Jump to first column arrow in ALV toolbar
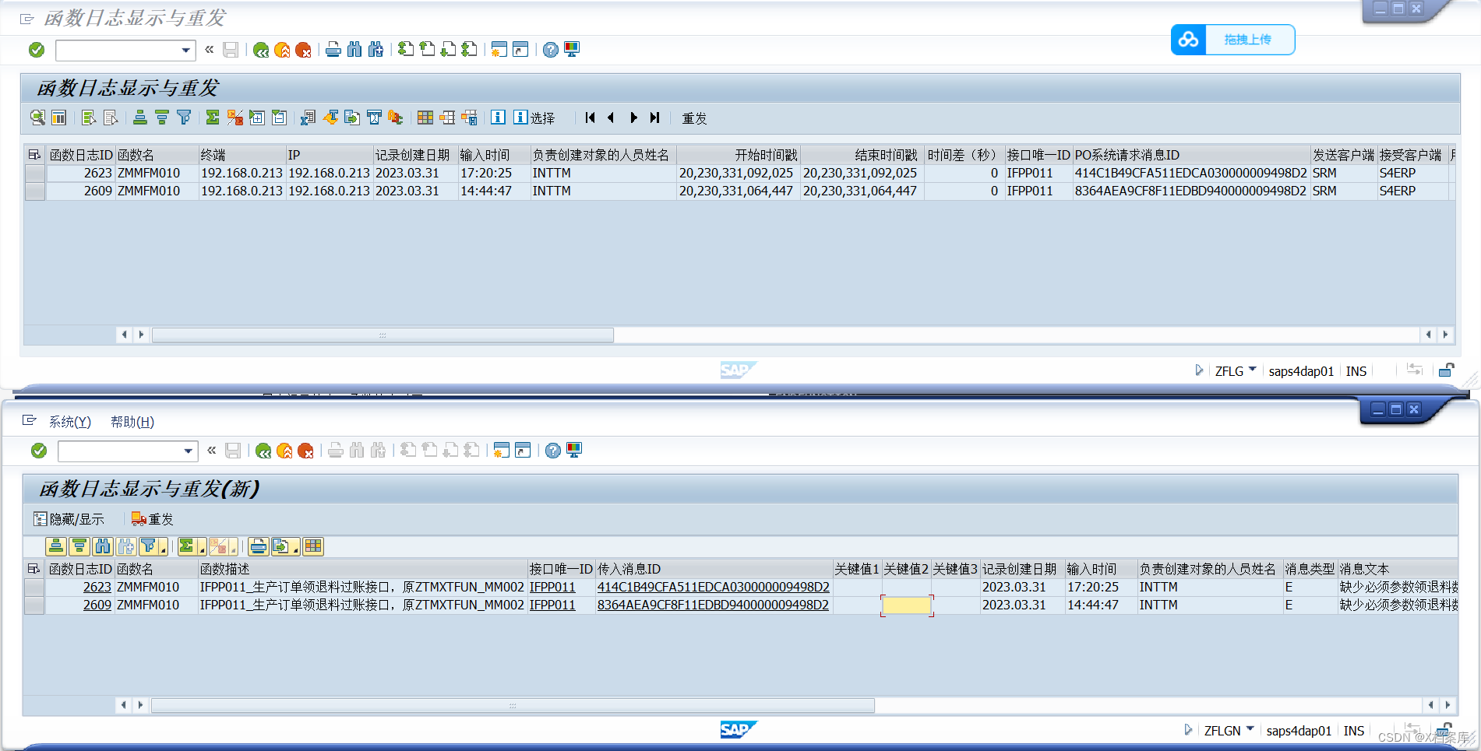1481x751 pixels. click(590, 118)
